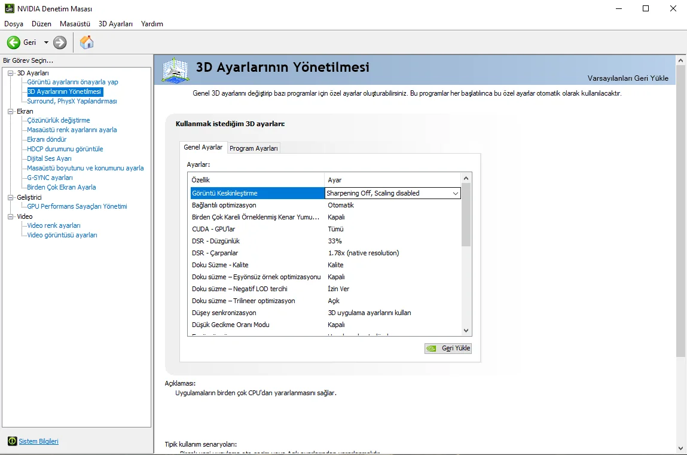Select Doku süzme – Trilineer optimizasyon row
The width and height of the screenshot is (687, 455).
click(324, 301)
